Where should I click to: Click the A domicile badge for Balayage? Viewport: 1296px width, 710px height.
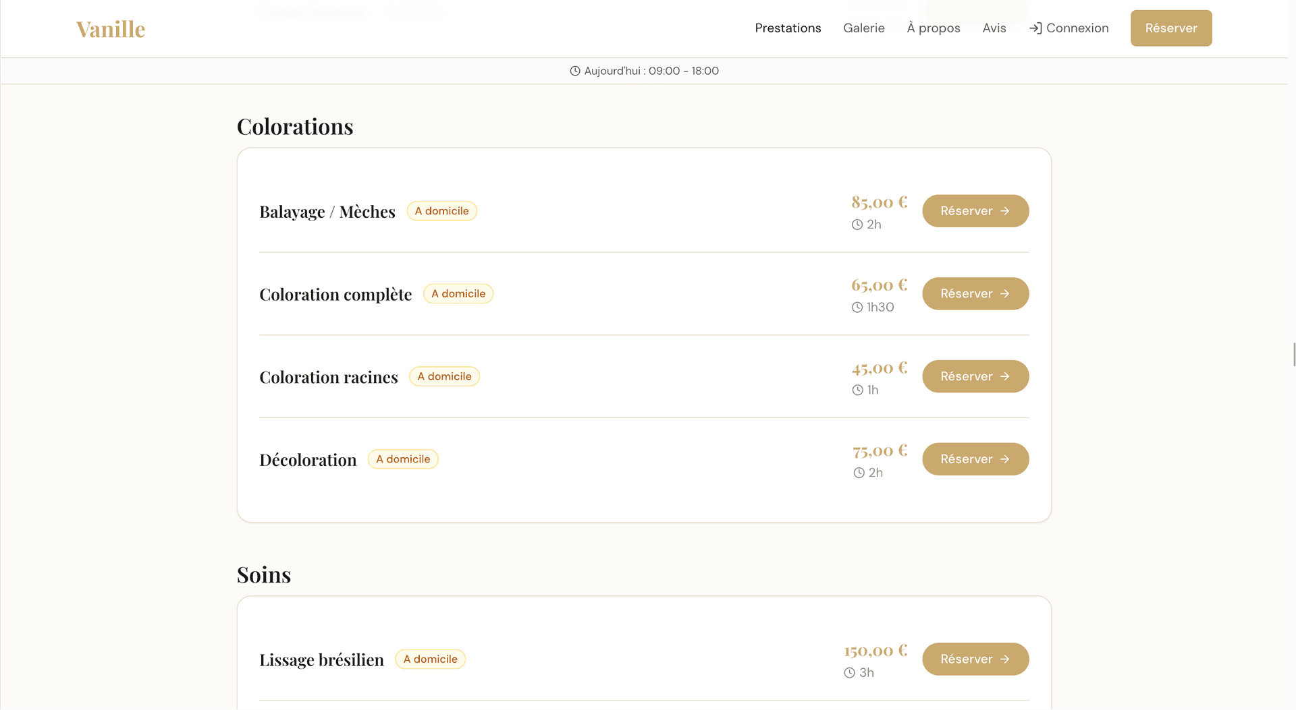tap(441, 211)
